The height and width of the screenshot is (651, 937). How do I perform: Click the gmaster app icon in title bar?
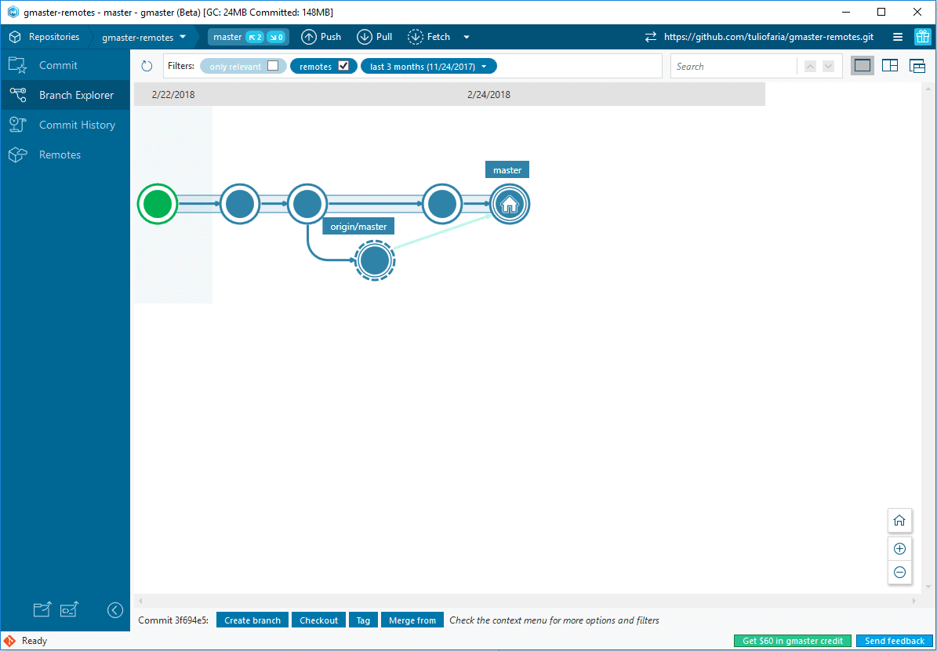click(x=13, y=12)
